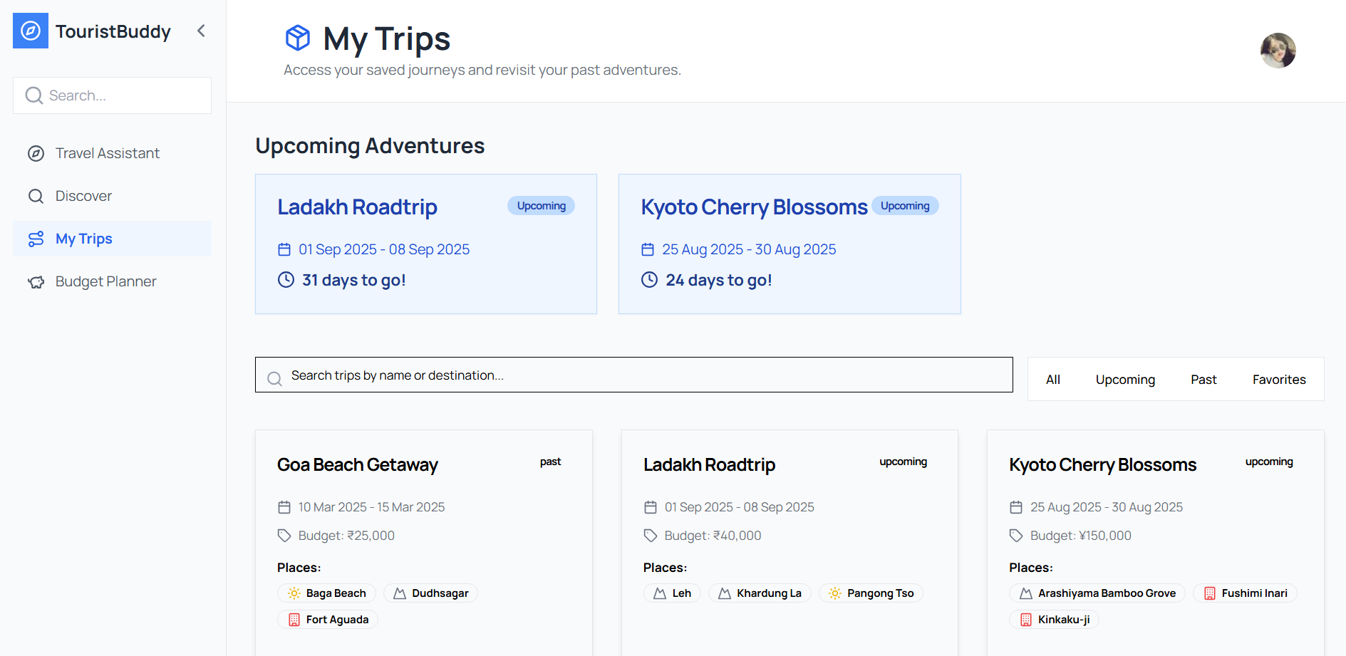Click the clock icon beside 31 days

tap(286, 280)
